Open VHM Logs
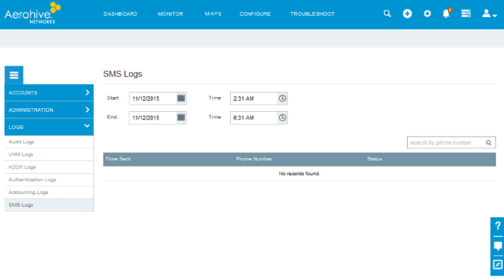The image size is (504, 279). click(x=49, y=154)
